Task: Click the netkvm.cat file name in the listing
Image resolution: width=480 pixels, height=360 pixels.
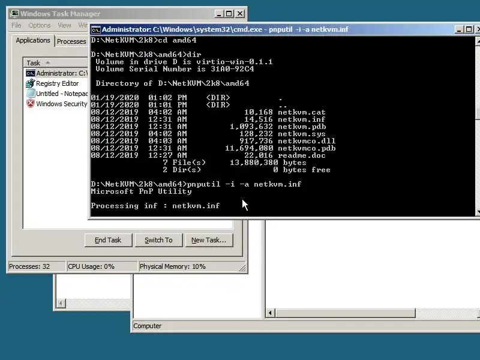Action: pyautogui.click(x=302, y=112)
